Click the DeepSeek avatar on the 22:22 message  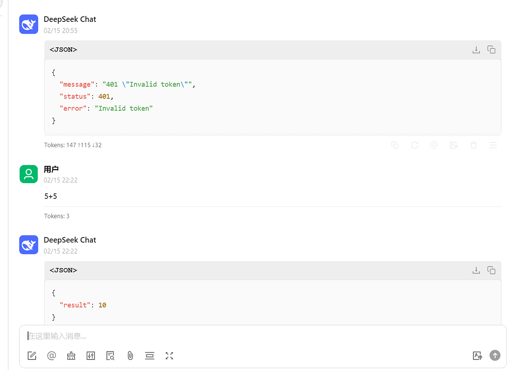pyautogui.click(x=29, y=245)
